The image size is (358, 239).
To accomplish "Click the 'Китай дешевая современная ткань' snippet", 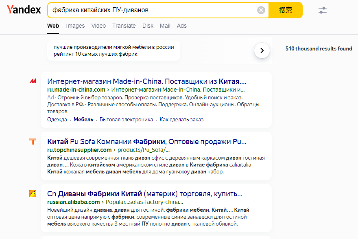I will pyautogui.click(x=156, y=165).
